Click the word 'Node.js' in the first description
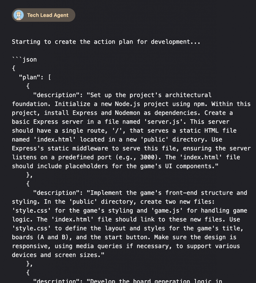 coord(127,104)
